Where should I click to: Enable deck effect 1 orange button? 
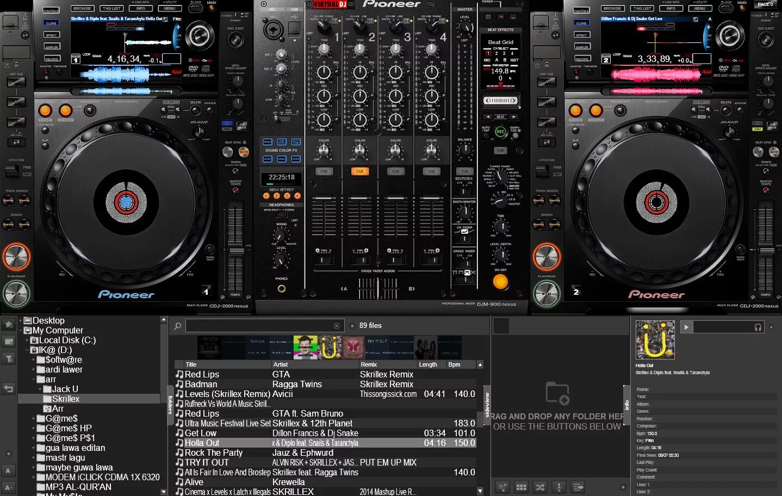tap(266, 196)
